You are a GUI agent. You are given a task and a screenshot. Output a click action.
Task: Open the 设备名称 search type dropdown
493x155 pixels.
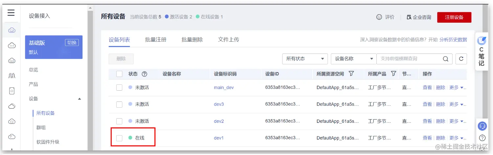(x=353, y=59)
